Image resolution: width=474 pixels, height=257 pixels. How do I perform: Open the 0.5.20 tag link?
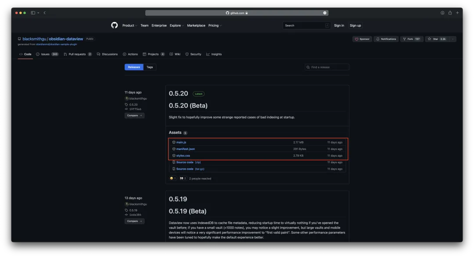coord(133,104)
